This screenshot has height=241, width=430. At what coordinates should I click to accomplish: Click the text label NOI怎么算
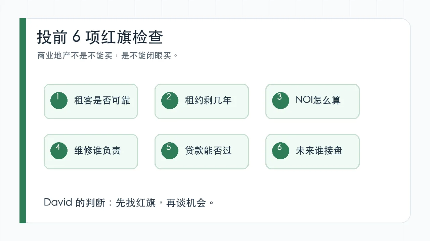pyautogui.click(x=318, y=100)
